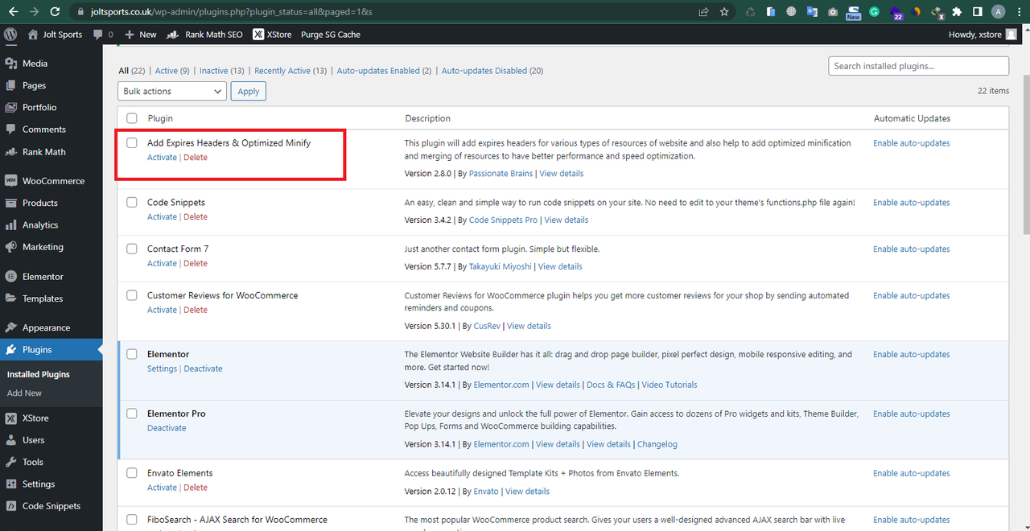View details of Contact Form 7
The height and width of the screenshot is (531, 1030).
click(x=560, y=266)
